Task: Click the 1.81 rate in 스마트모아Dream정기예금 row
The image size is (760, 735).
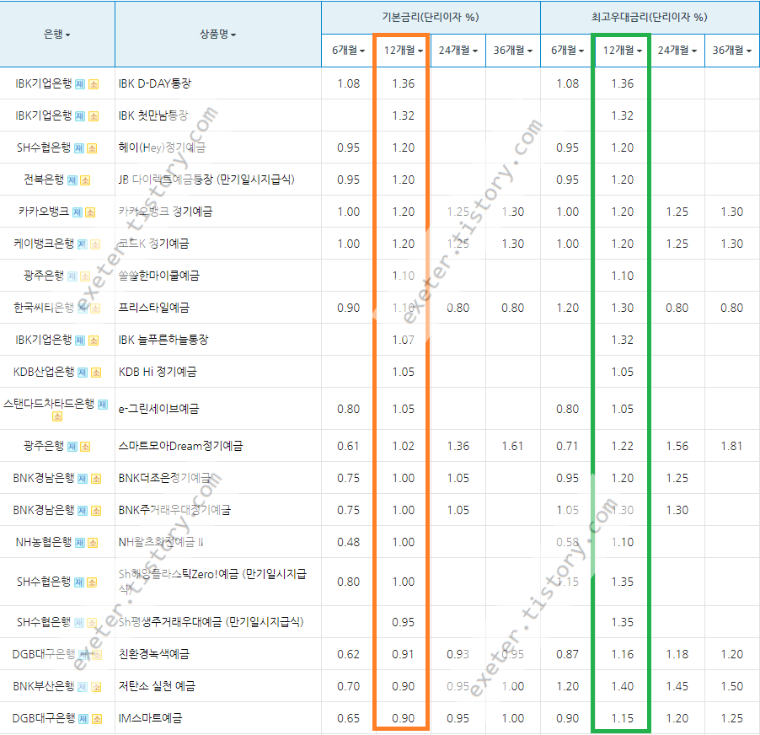Action: [731, 446]
